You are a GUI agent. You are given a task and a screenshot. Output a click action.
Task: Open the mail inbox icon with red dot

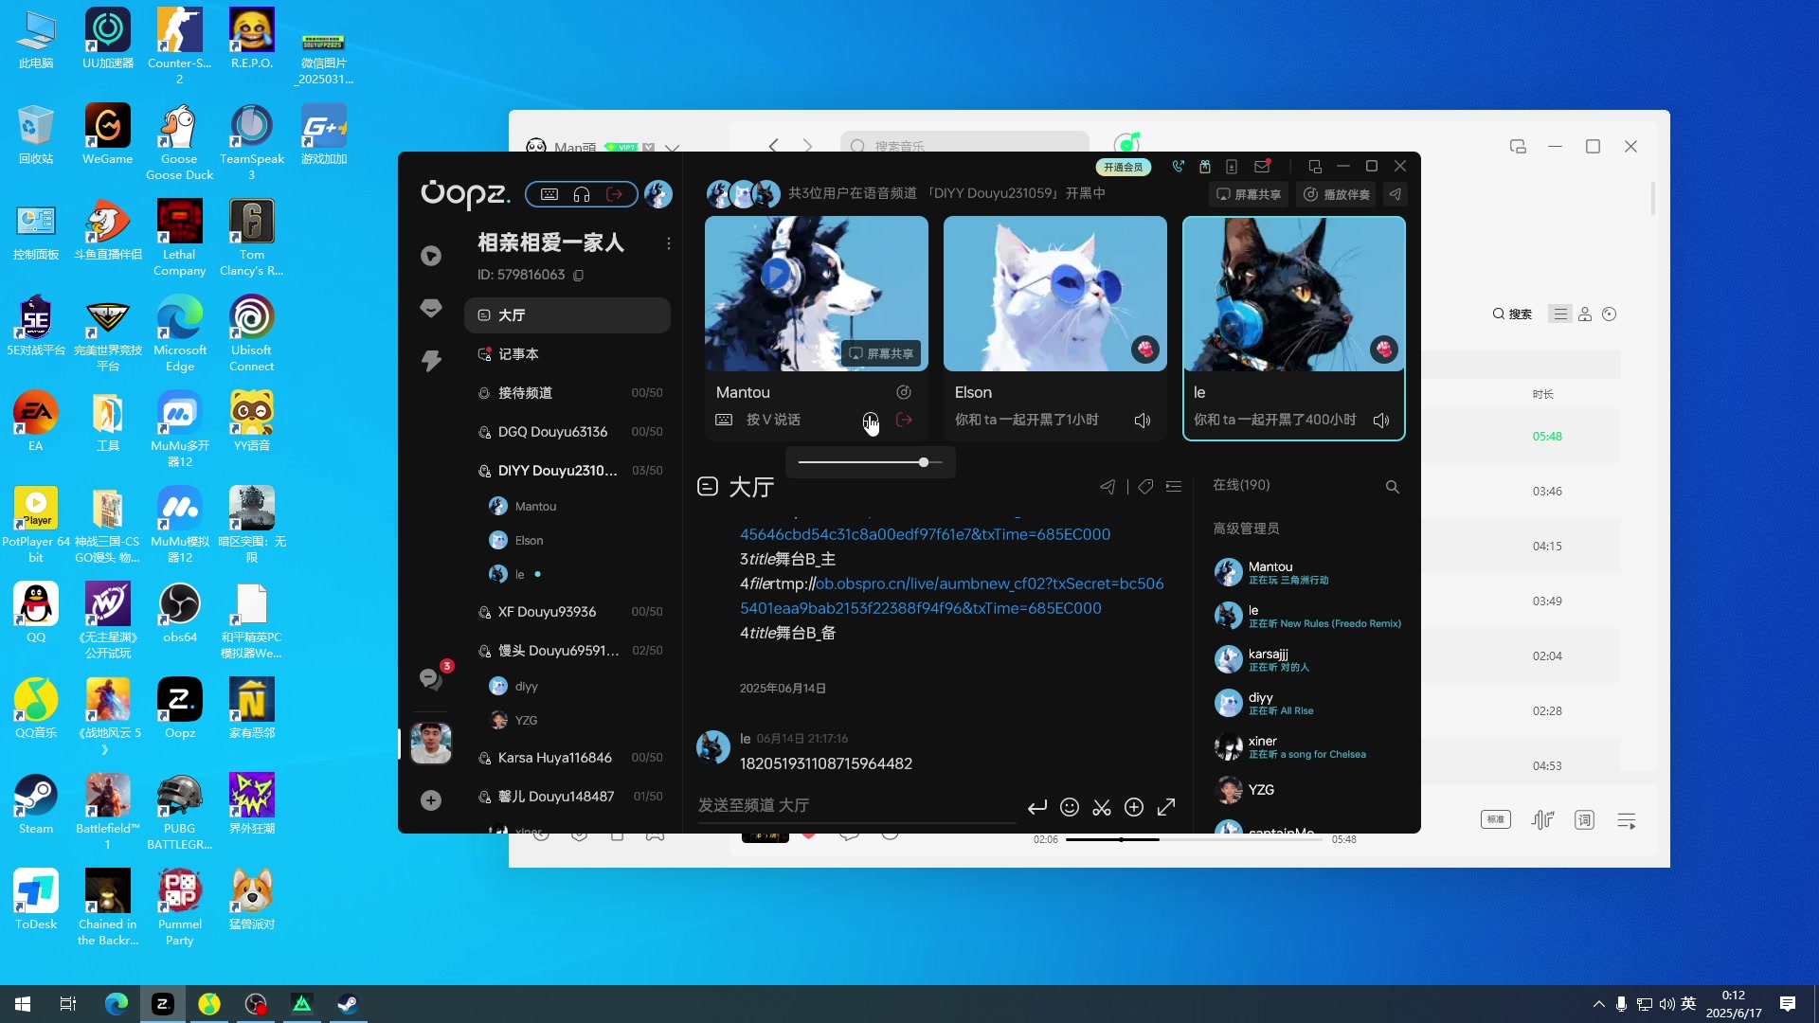[x=1262, y=167]
